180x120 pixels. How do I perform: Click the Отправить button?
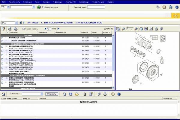(x=52, y=94)
